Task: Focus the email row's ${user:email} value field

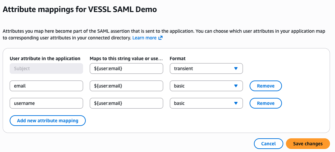Action: tap(126, 86)
